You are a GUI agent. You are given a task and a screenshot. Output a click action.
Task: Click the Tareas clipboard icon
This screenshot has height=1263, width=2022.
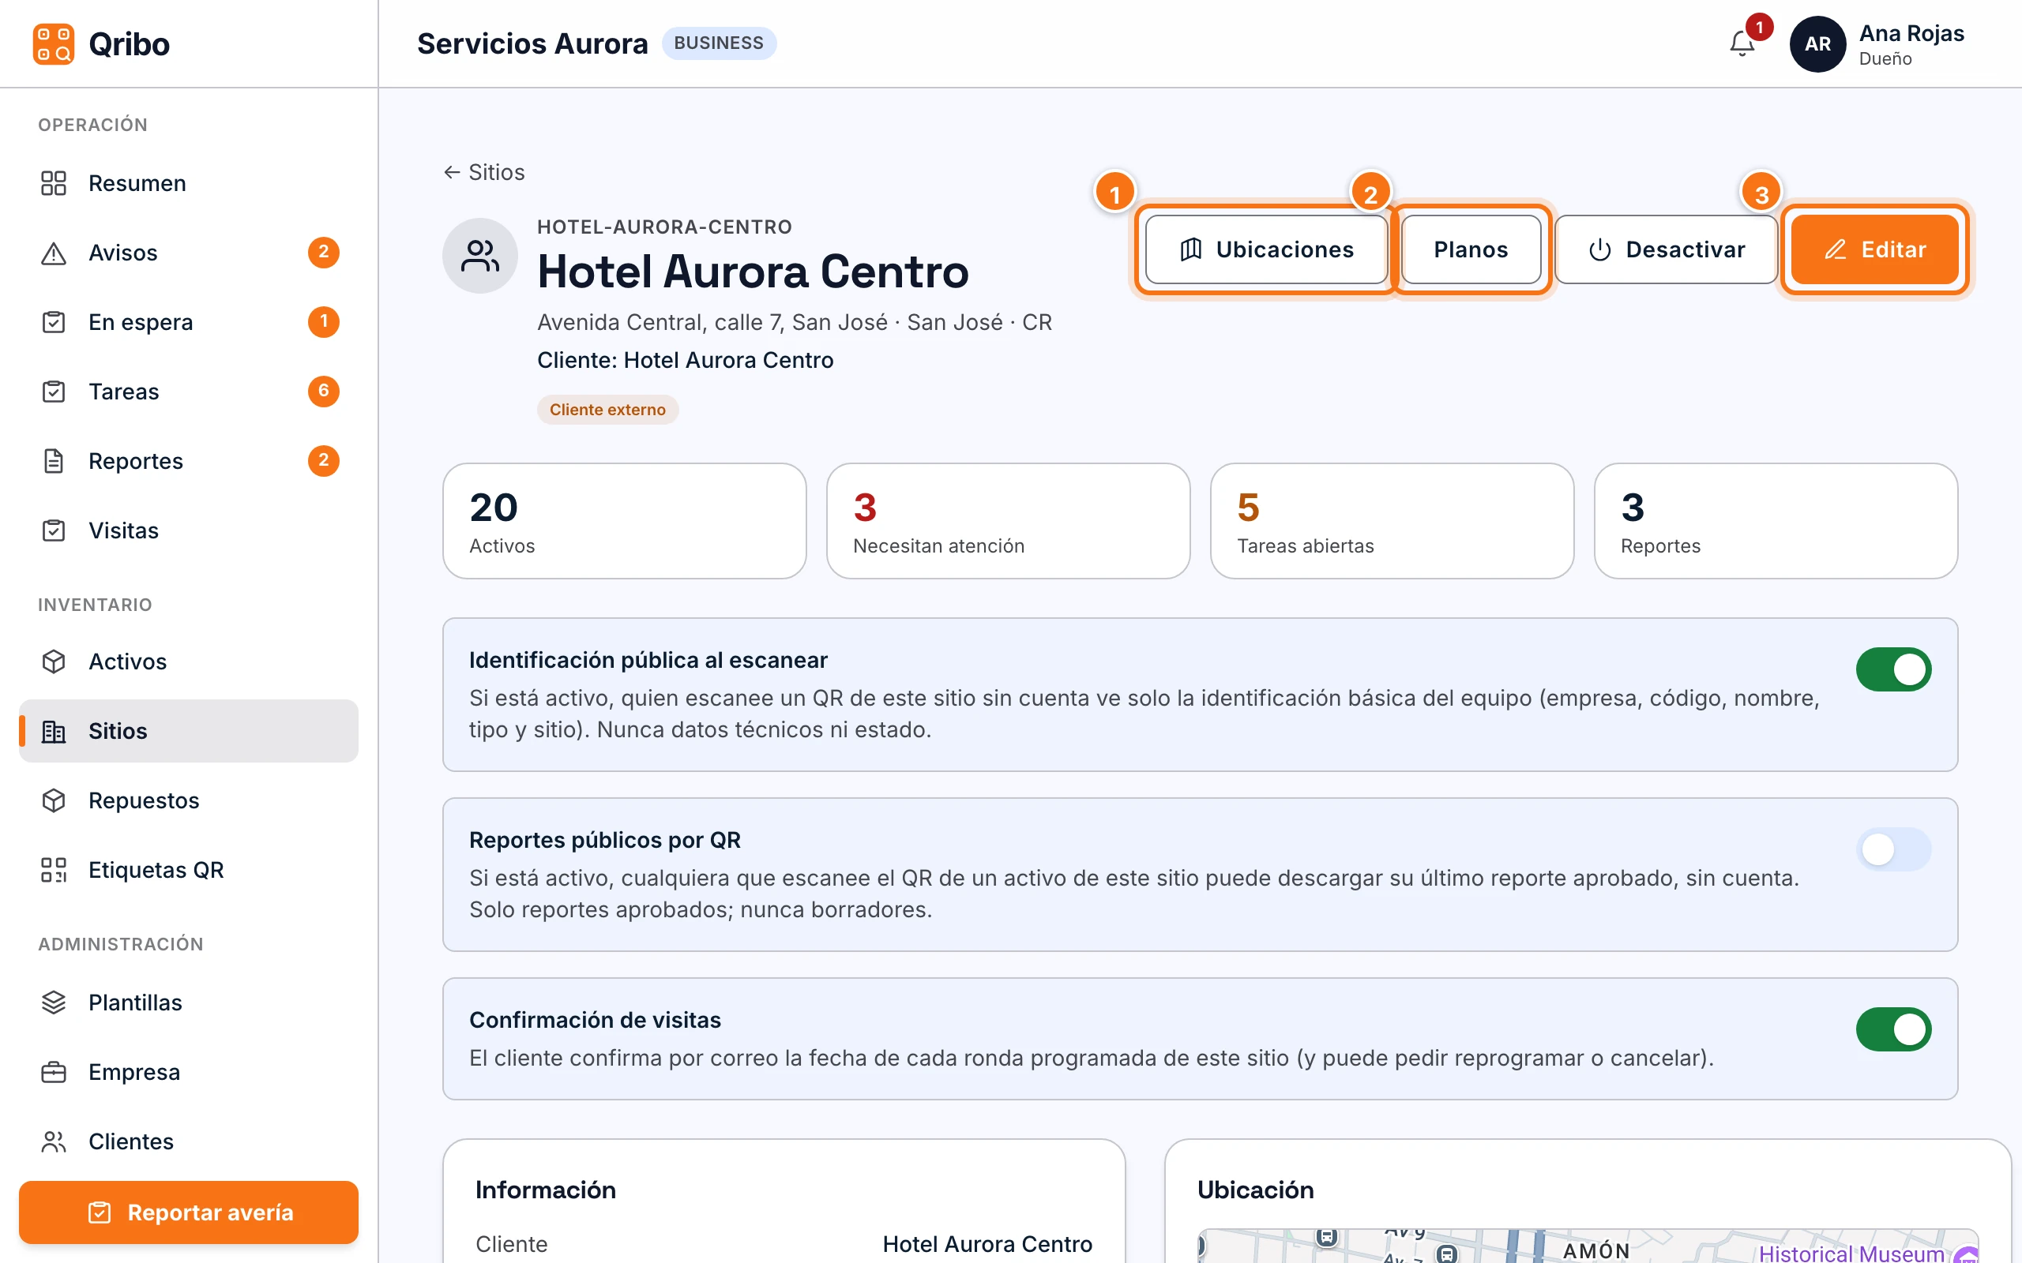(x=54, y=391)
